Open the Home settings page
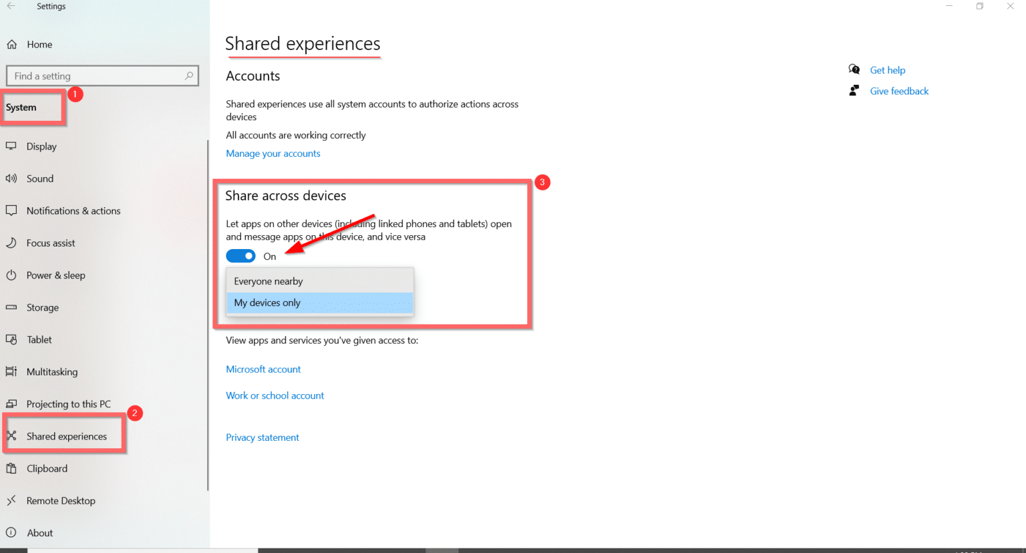 39,45
